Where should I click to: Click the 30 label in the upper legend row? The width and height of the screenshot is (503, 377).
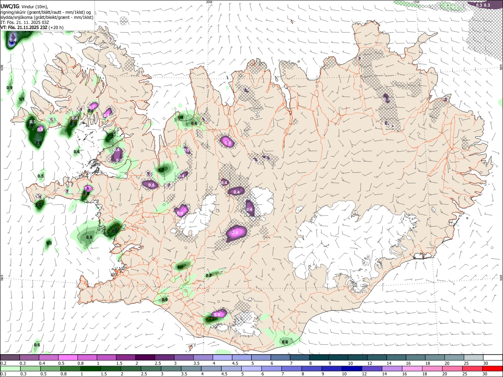(x=486, y=363)
